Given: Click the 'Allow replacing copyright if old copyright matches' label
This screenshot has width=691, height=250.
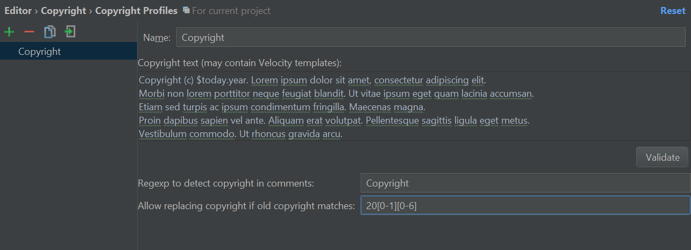Looking at the screenshot, I should click(246, 205).
